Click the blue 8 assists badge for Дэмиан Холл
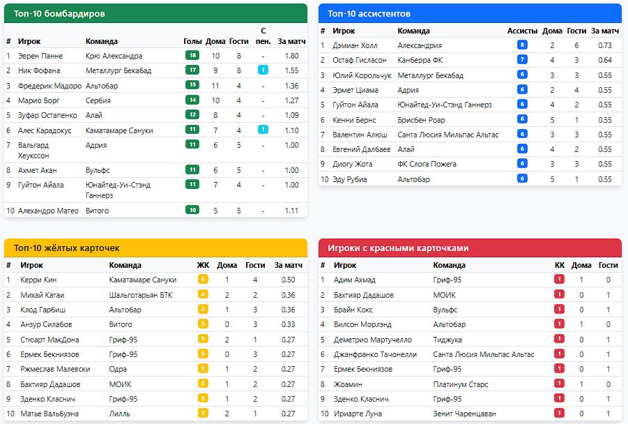This screenshot has height=424, width=628. [x=522, y=45]
